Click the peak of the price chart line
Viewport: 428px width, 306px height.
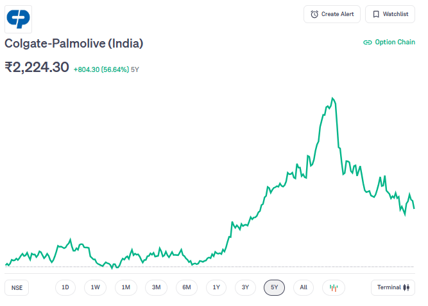coord(332,98)
